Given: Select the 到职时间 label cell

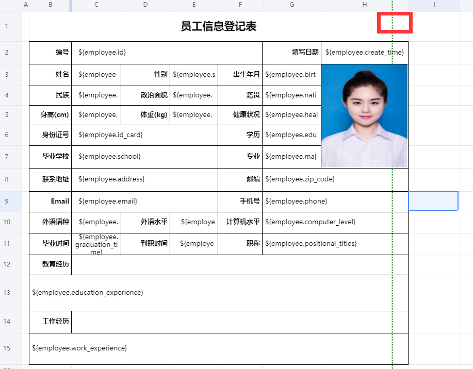Looking at the screenshot, I should (x=145, y=244).
